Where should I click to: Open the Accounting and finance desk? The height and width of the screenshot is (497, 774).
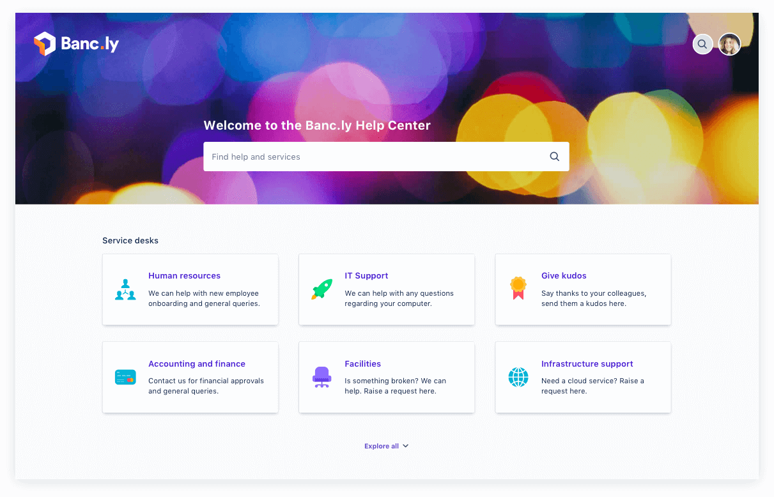pyautogui.click(x=196, y=363)
